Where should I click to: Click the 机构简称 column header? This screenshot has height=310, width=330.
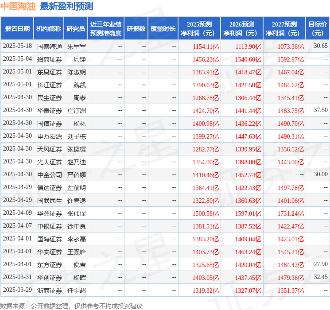point(49,29)
